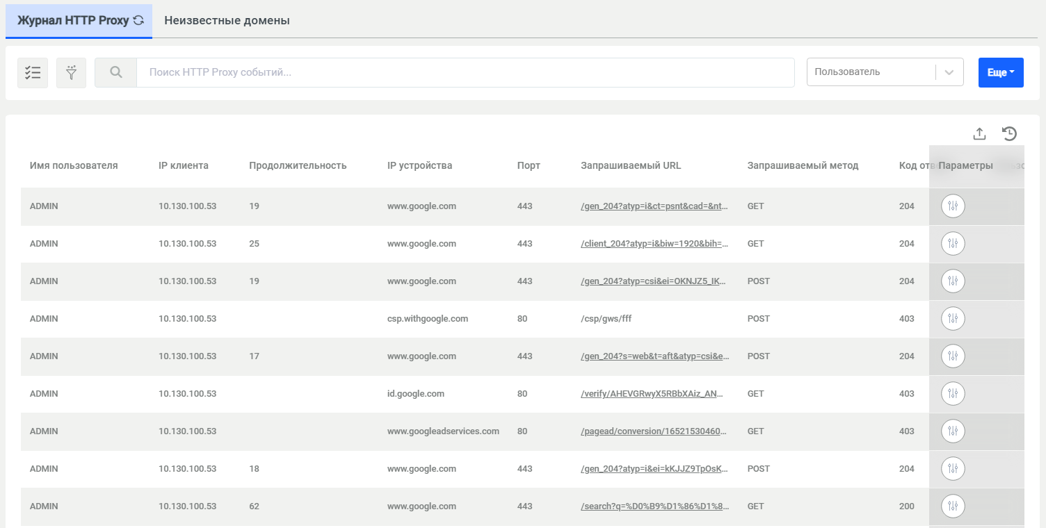Click port 80 in the www.googleadservices.com row
Screen dimensions: 1046x528
click(x=522, y=431)
